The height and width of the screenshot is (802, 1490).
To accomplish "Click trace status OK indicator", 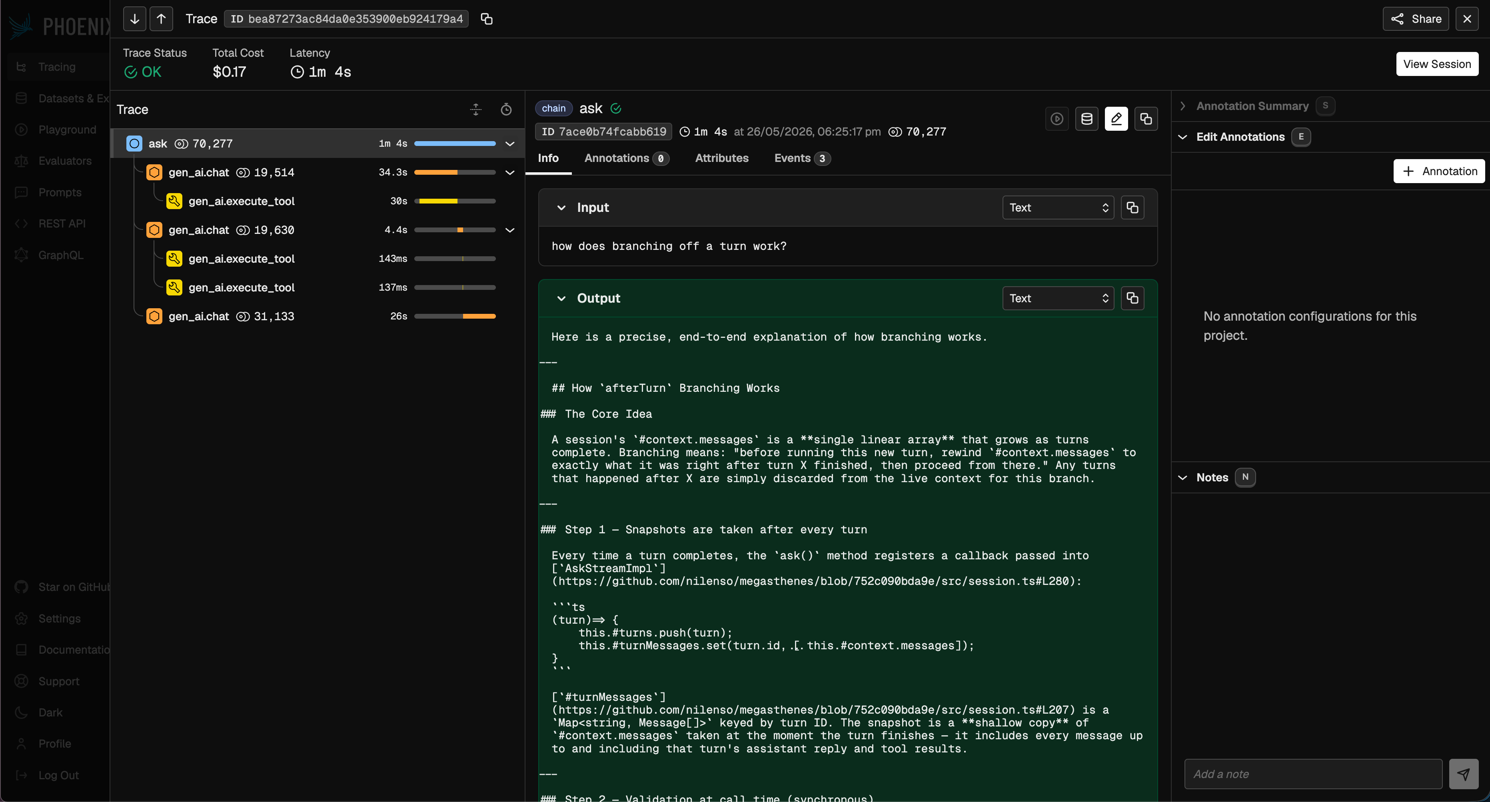I will click(x=143, y=72).
